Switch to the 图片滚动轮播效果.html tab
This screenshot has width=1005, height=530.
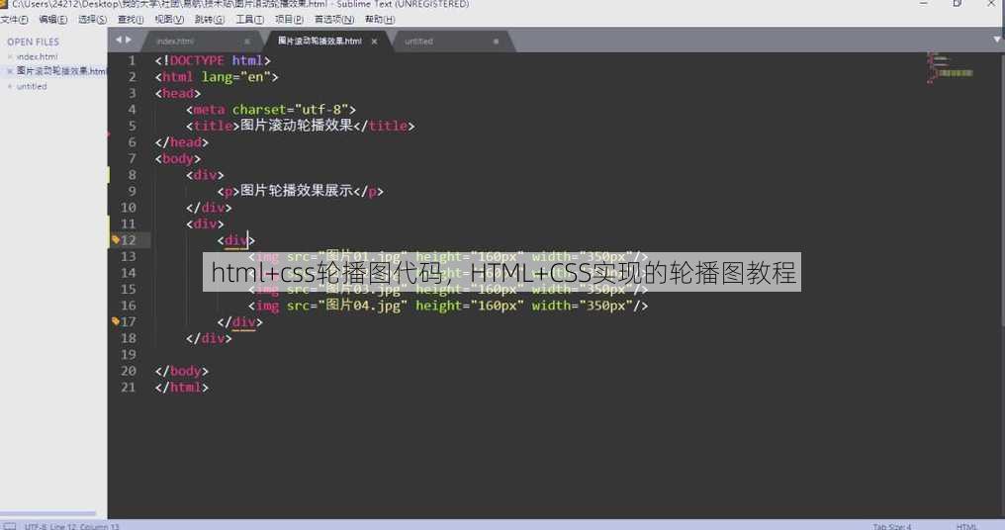(x=320, y=41)
